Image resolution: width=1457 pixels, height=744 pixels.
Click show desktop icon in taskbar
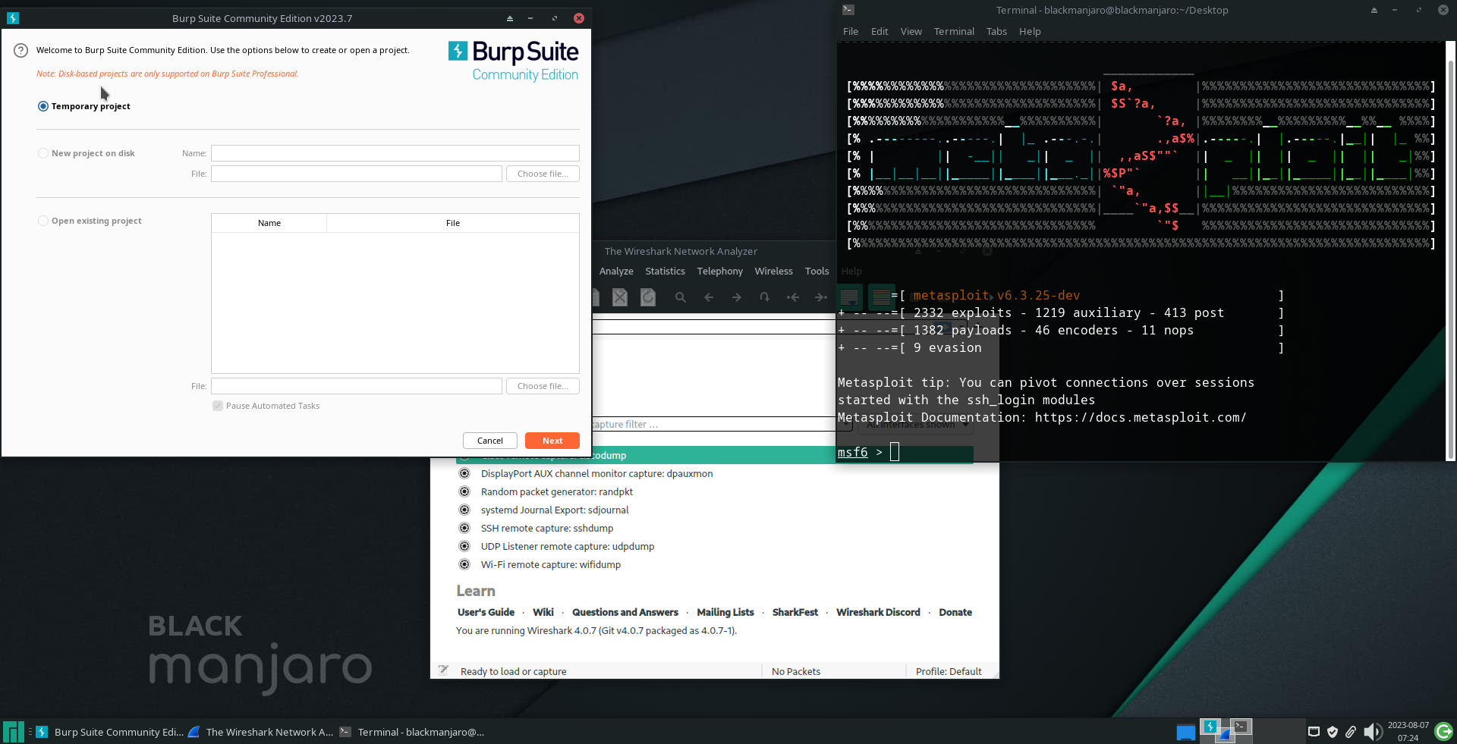pyautogui.click(x=1186, y=732)
